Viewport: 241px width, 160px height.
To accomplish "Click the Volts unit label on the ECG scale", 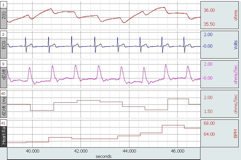I will click(236, 47).
